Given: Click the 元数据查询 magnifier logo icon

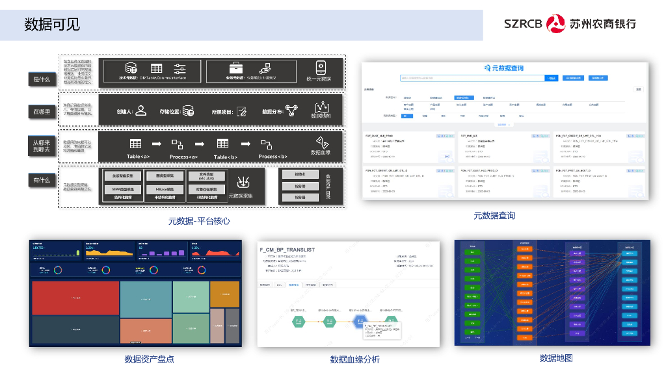Looking at the screenshot, I should coord(487,68).
